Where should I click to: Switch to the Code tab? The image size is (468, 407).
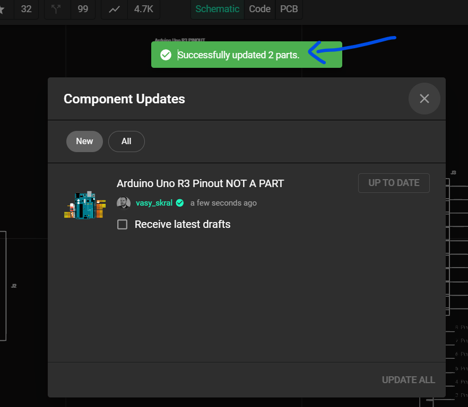click(x=259, y=9)
